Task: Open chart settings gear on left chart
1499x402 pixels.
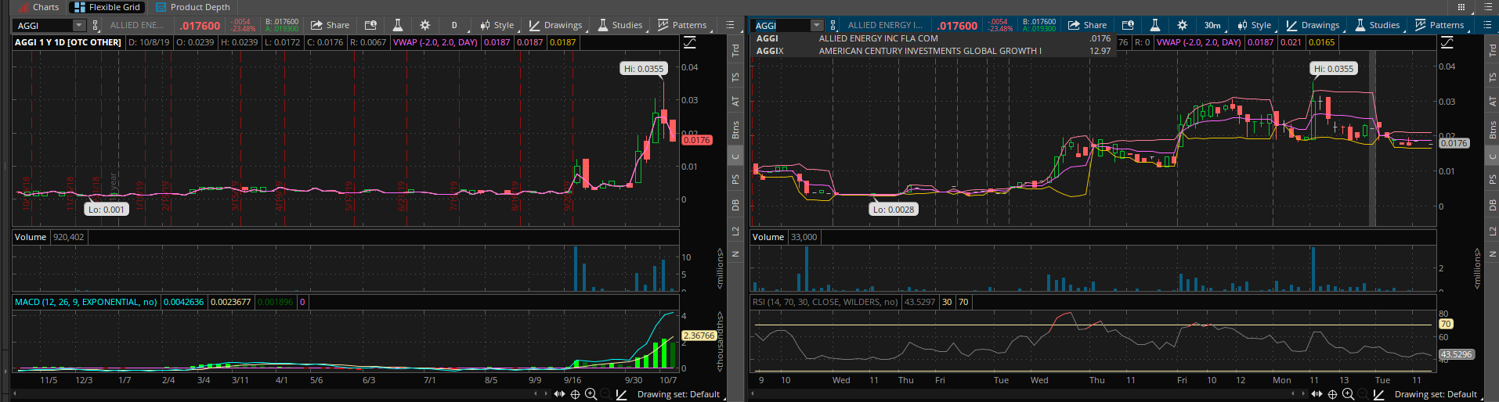Action: tap(424, 25)
